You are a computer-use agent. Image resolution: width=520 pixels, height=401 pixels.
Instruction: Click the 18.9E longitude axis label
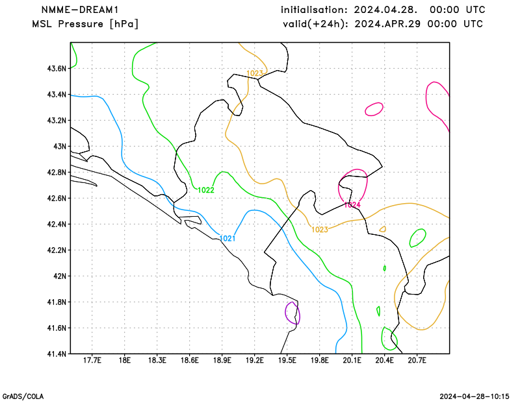tap(222, 360)
